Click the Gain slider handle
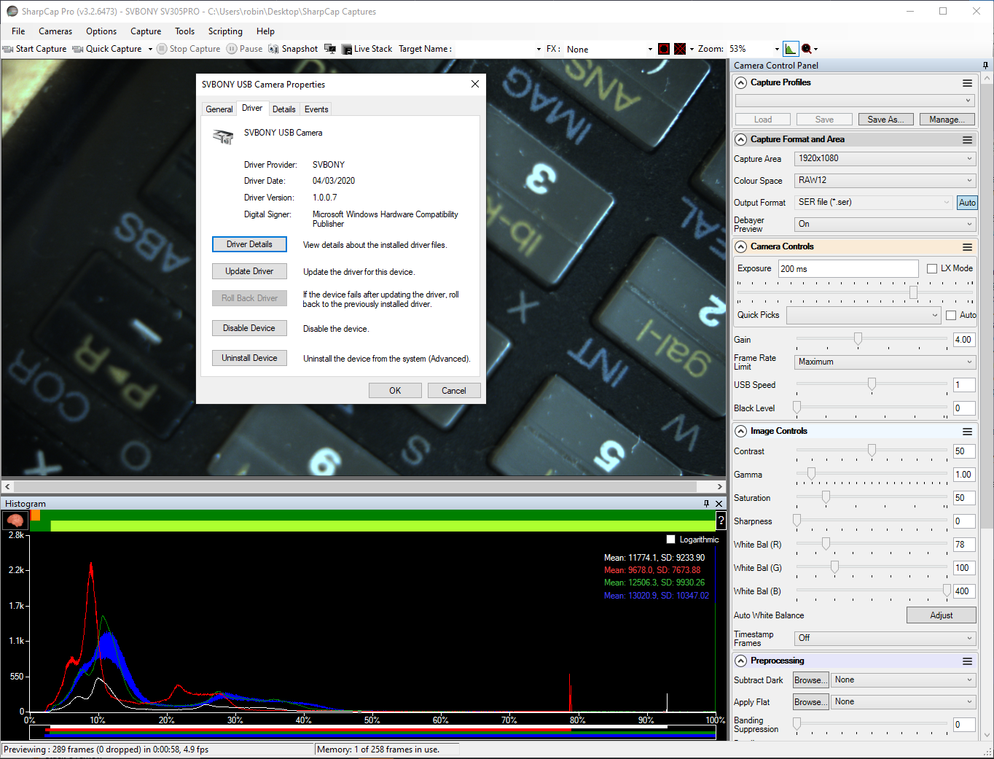 pyautogui.click(x=858, y=339)
